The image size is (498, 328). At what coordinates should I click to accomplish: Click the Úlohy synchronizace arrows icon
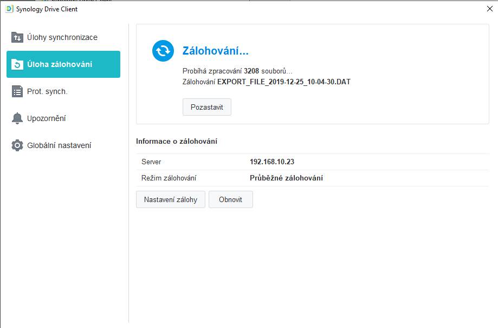point(17,37)
